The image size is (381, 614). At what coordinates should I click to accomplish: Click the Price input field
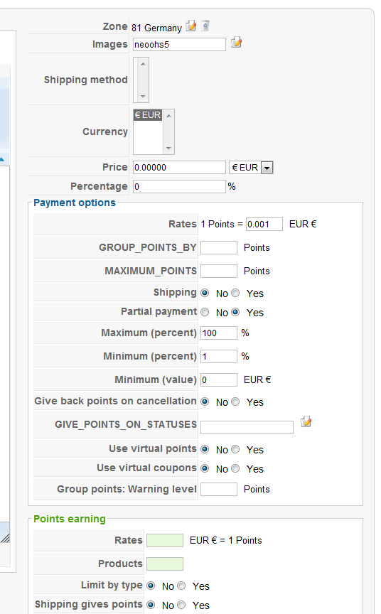point(179,168)
